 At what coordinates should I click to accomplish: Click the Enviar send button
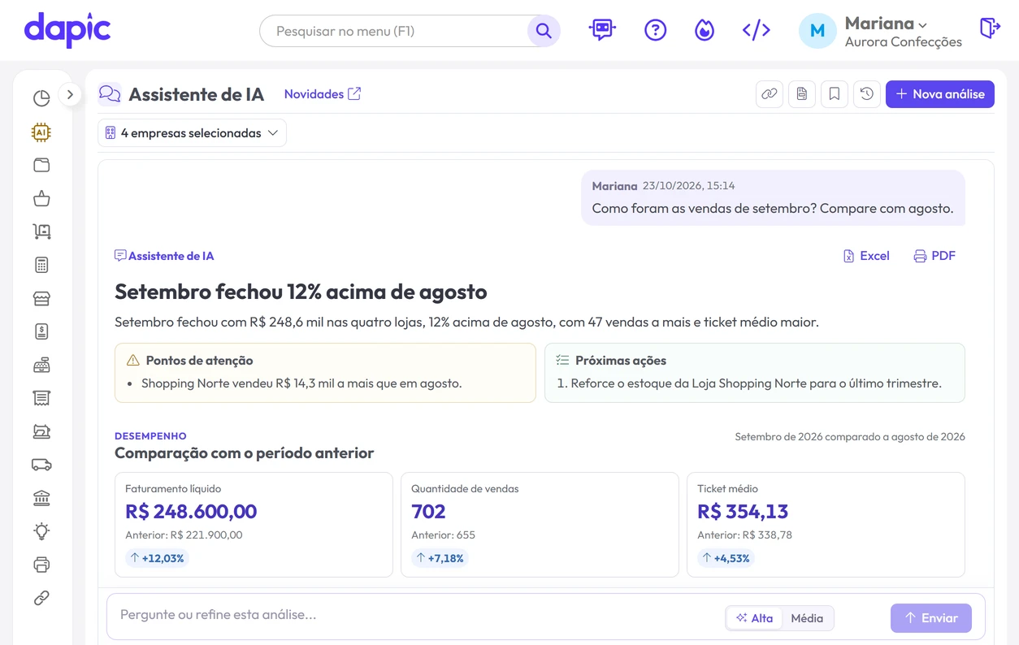[x=931, y=618]
